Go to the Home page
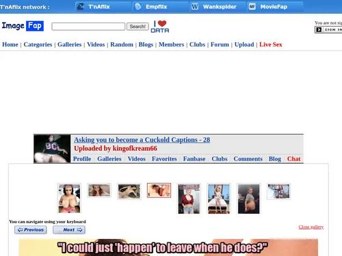342x256 pixels. coord(10,44)
